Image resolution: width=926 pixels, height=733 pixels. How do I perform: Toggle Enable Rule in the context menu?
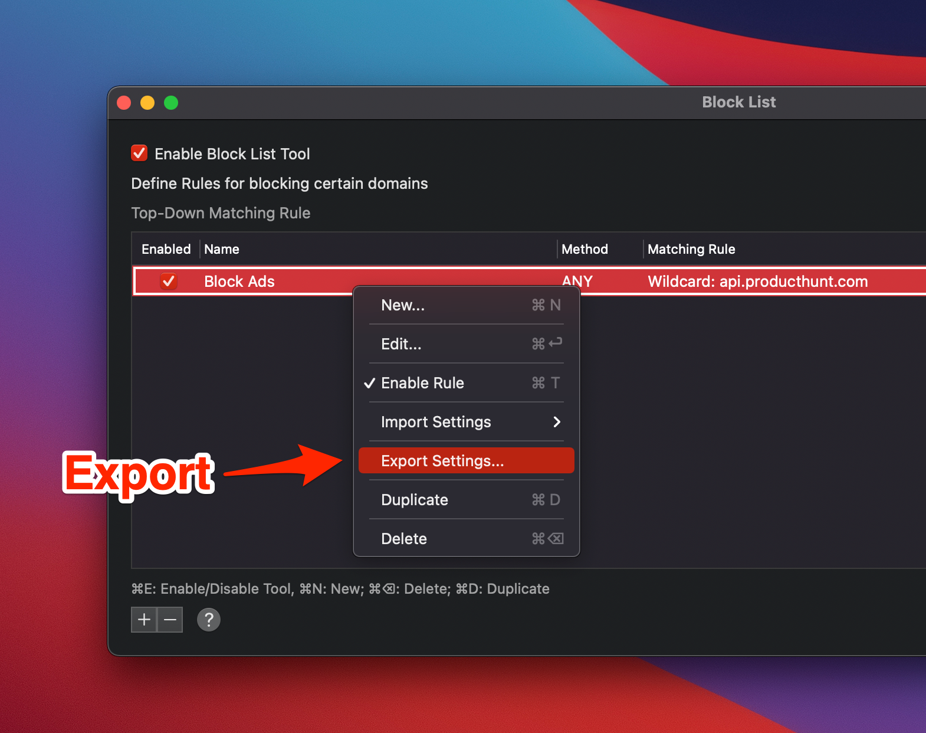pos(466,383)
